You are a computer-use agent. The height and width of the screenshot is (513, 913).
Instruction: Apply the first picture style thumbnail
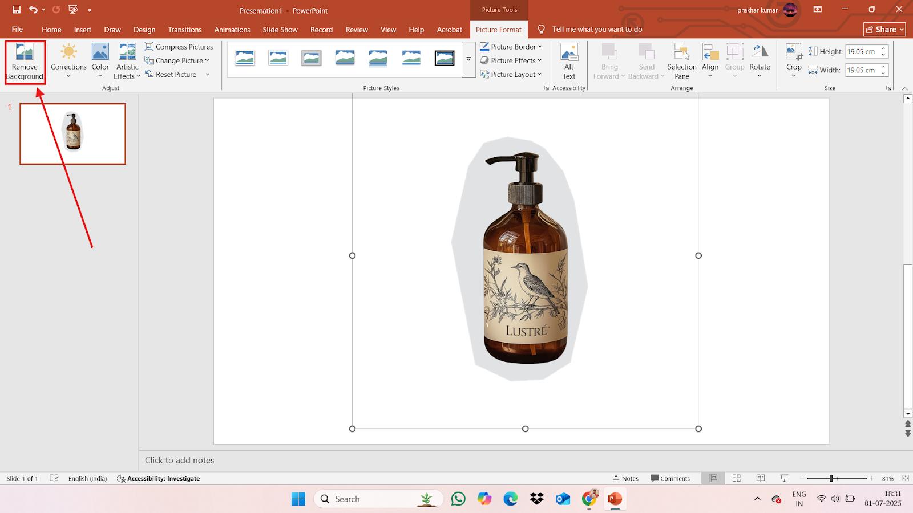[x=245, y=58]
